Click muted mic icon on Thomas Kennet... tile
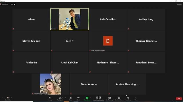The height and width of the screenshot is (102, 183). click(128, 50)
